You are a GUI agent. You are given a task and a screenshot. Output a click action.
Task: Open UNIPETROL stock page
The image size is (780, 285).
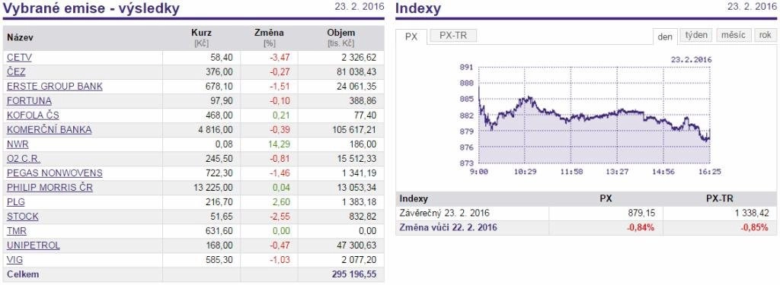(x=34, y=245)
